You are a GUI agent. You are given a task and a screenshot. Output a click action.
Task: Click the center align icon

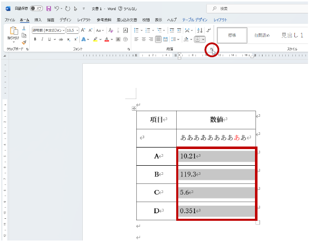pyautogui.click(x=144, y=39)
